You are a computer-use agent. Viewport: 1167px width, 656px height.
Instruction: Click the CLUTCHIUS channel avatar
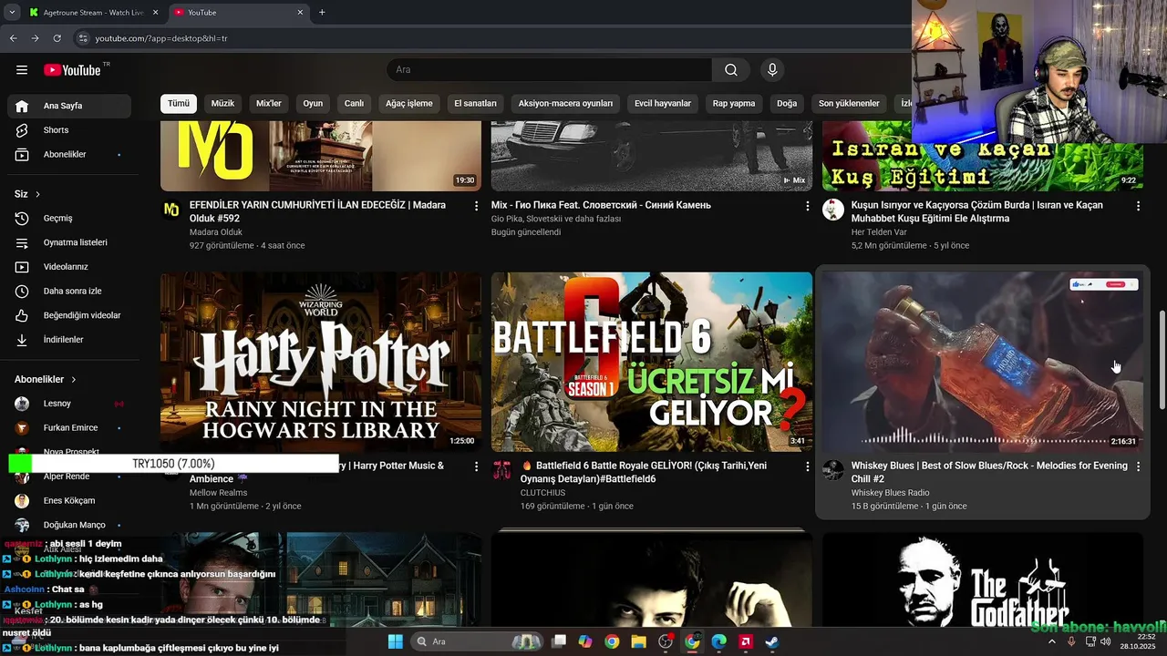(x=501, y=470)
